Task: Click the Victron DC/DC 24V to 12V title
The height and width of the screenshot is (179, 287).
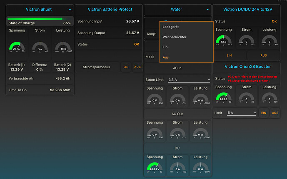Action: [x=248, y=9]
